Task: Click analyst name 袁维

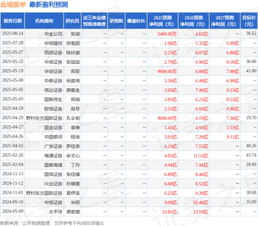Action: coord(75,128)
